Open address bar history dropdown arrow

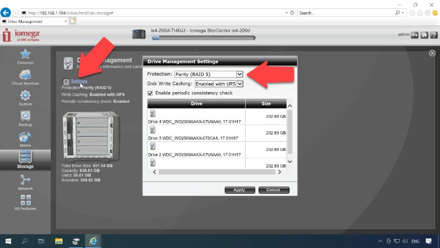(x=286, y=13)
